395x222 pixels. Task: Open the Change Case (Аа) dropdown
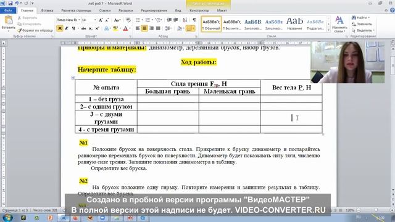point(117,20)
